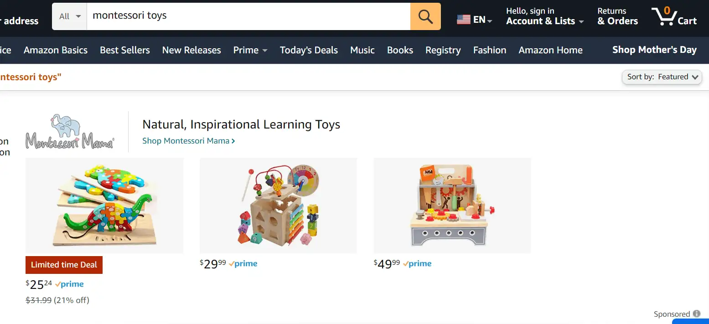This screenshot has width=709, height=324.
Task: Open the dinosaur puzzle product image
Action: (104, 206)
